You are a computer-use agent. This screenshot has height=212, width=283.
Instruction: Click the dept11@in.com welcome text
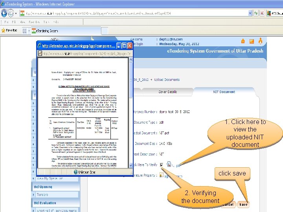click(x=171, y=39)
